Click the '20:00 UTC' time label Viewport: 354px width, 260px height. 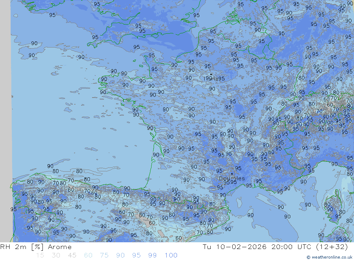291,247
